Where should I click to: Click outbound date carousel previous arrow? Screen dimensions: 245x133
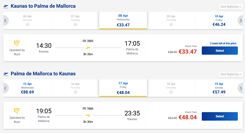5,20
